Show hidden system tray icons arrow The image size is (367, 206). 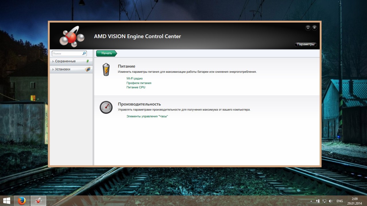(x=311, y=201)
